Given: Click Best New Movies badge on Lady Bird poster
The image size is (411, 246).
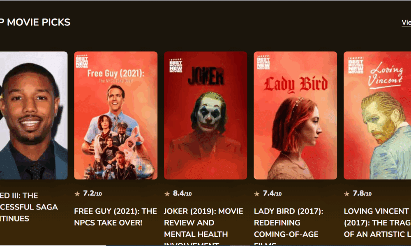Looking at the screenshot, I should [263, 62].
